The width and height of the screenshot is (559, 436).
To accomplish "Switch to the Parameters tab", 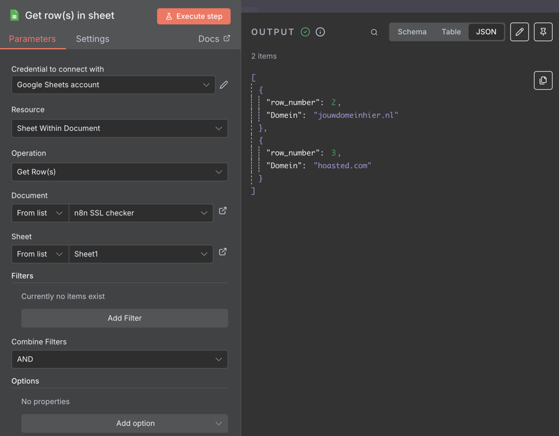I will (32, 39).
